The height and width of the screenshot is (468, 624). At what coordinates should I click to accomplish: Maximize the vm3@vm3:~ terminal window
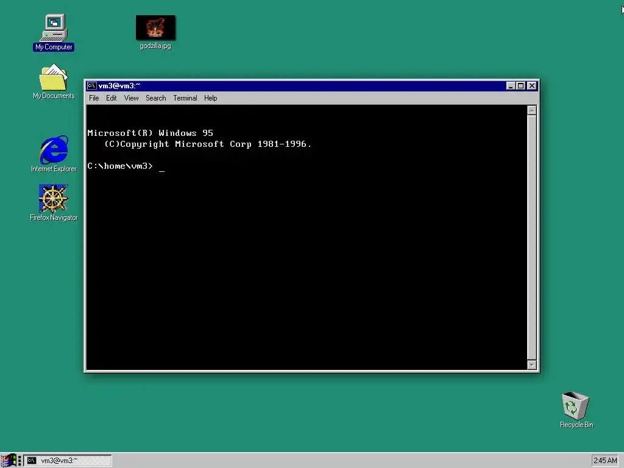click(520, 85)
